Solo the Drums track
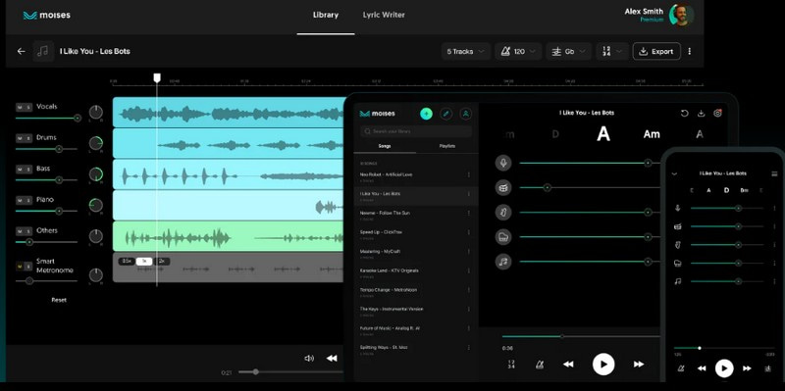The height and width of the screenshot is (391, 785). [x=28, y=138]
